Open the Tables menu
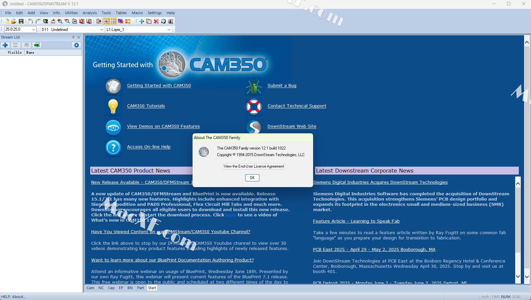 (121, 13)
